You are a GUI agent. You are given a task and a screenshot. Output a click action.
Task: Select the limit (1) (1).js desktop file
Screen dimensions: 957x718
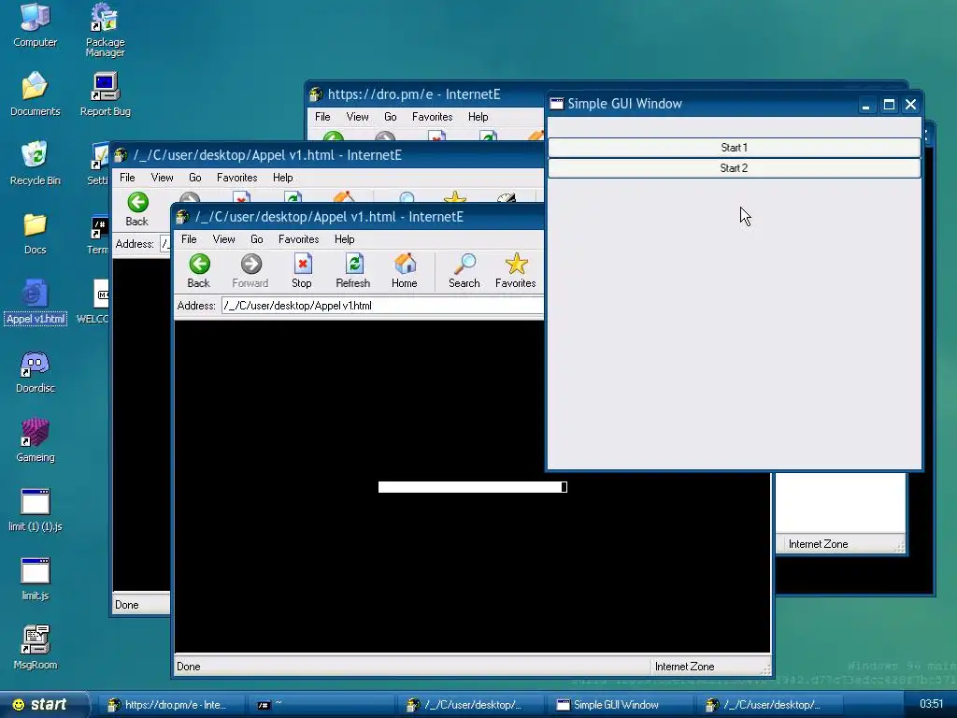pyautogui.click(x=35, y=510)
